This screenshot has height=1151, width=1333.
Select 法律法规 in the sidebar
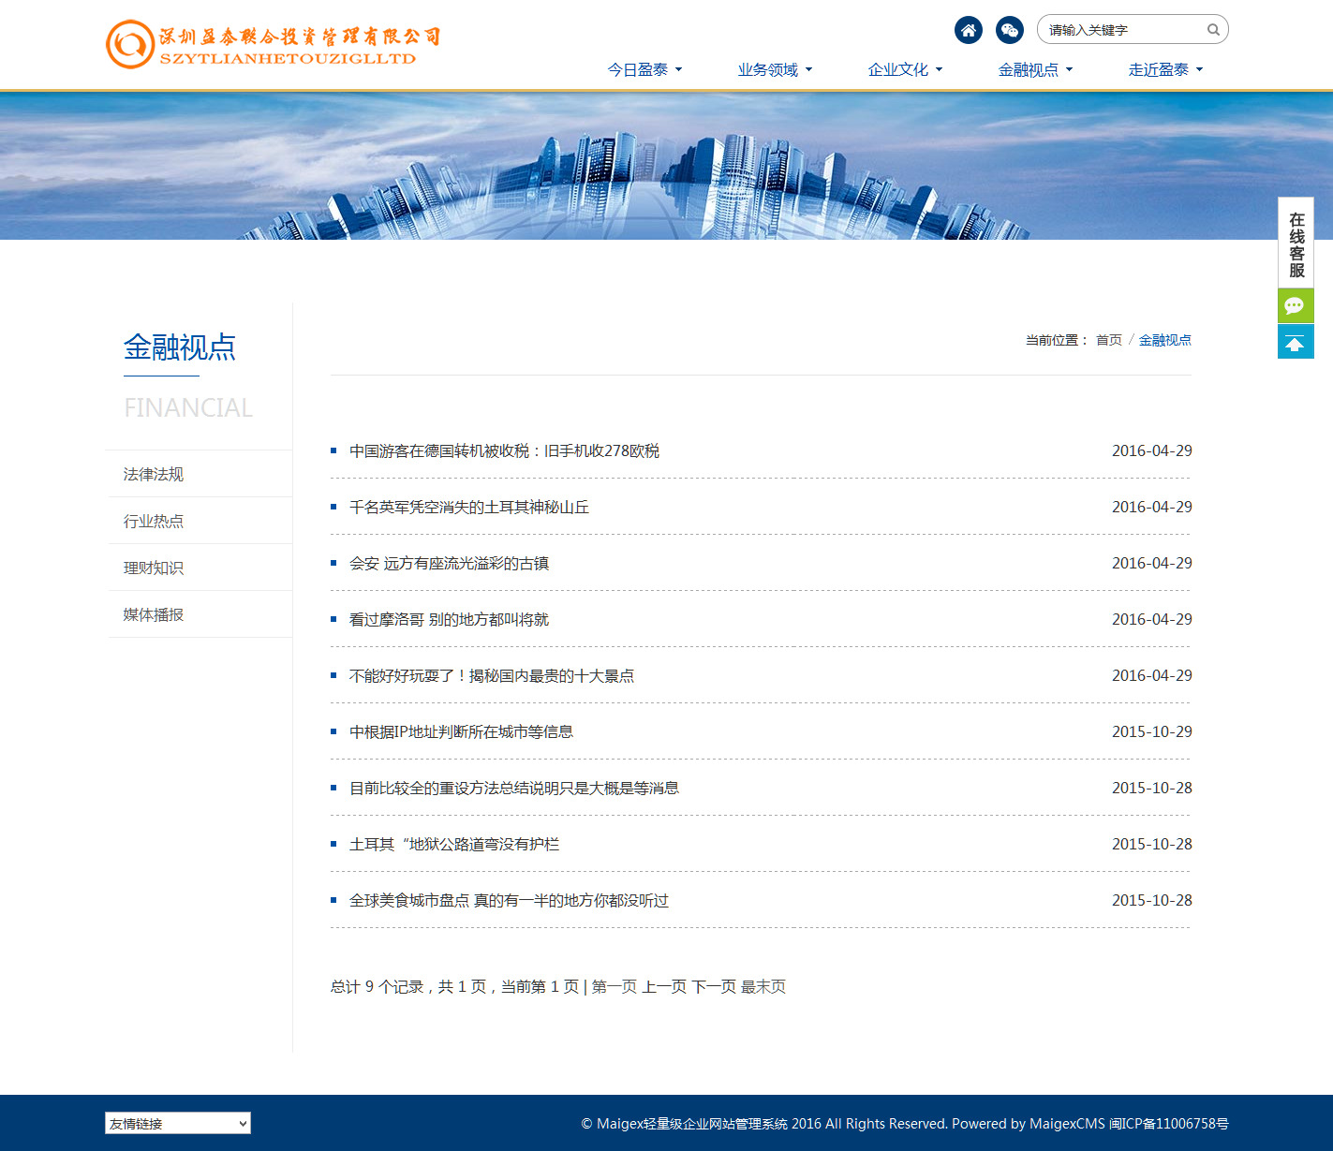tap(154, 474)
